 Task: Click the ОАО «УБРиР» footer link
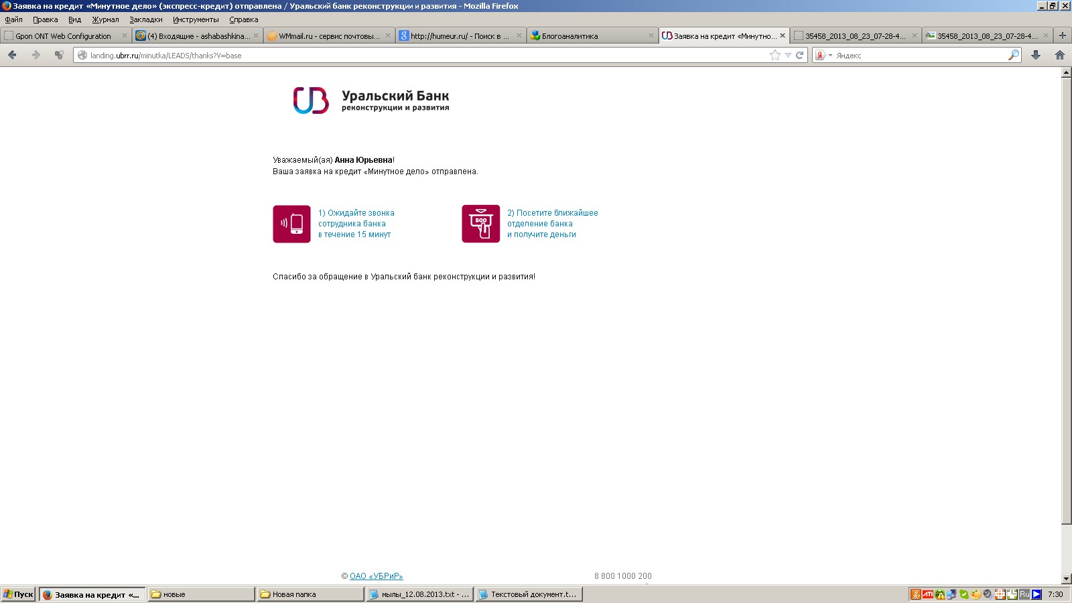(x=376, y=576)
